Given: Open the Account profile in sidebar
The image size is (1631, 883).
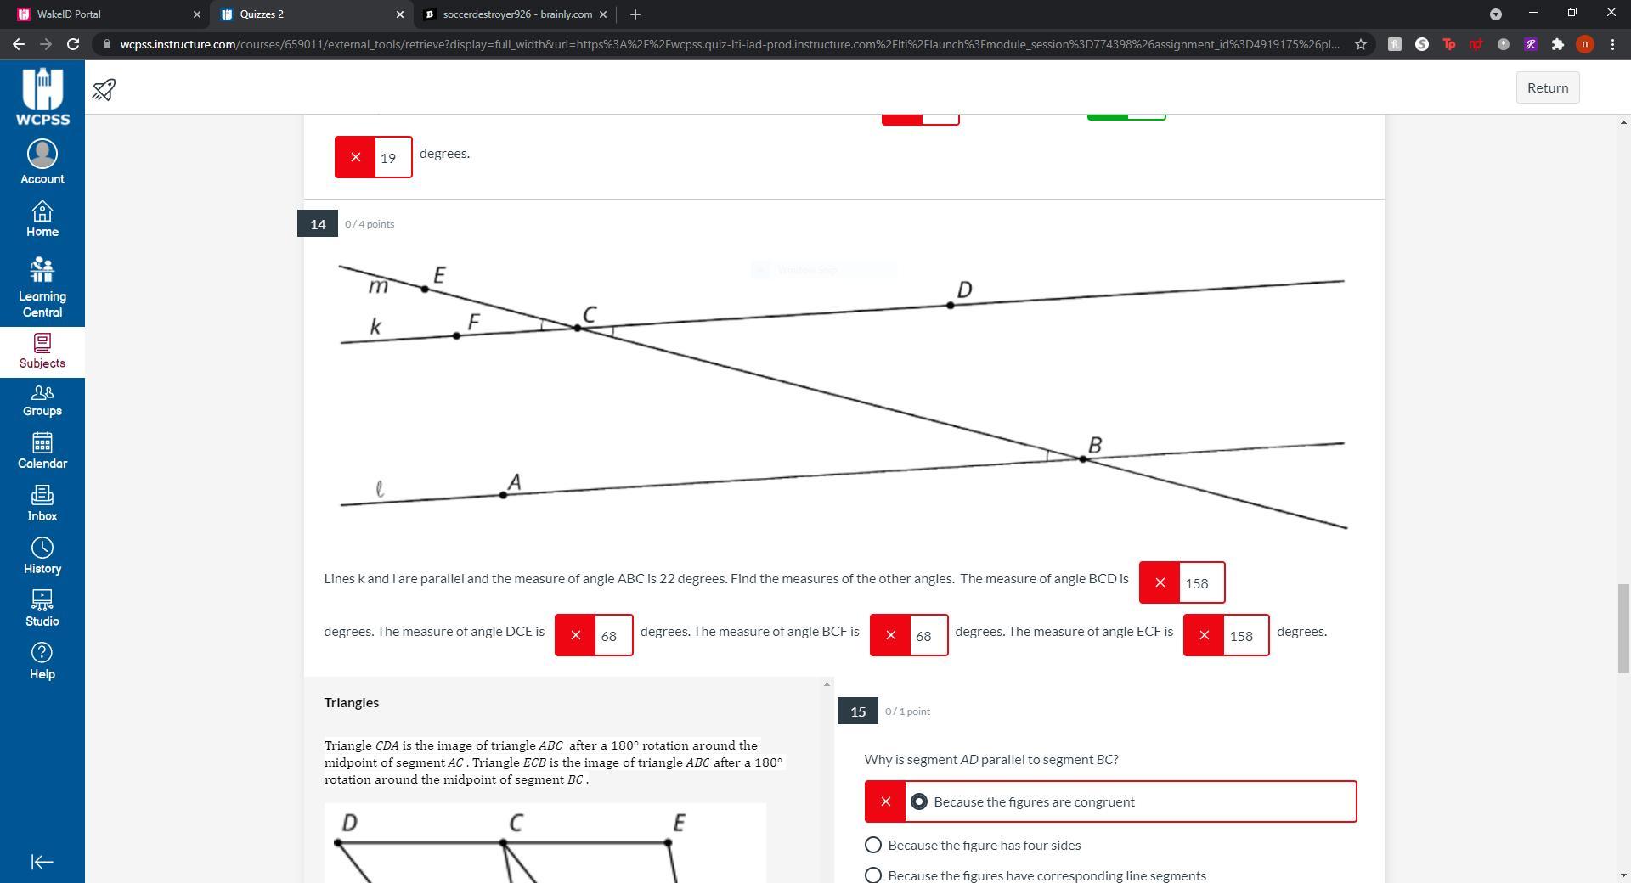Looking at the screenshot, I should [42, 162].
